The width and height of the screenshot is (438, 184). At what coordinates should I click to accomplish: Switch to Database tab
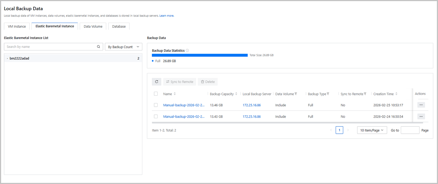[x=119, y=26]
